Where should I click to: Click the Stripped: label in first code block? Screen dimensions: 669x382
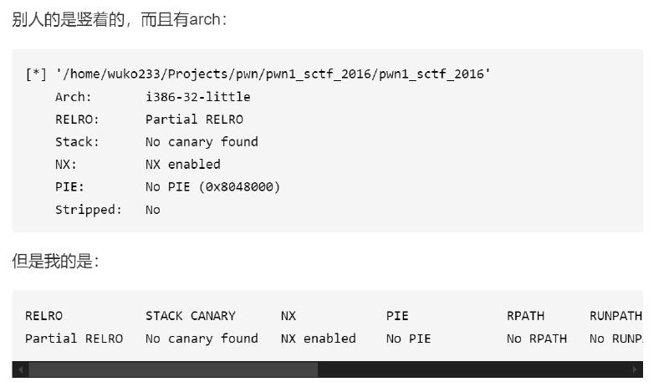[x=88, y=210]
